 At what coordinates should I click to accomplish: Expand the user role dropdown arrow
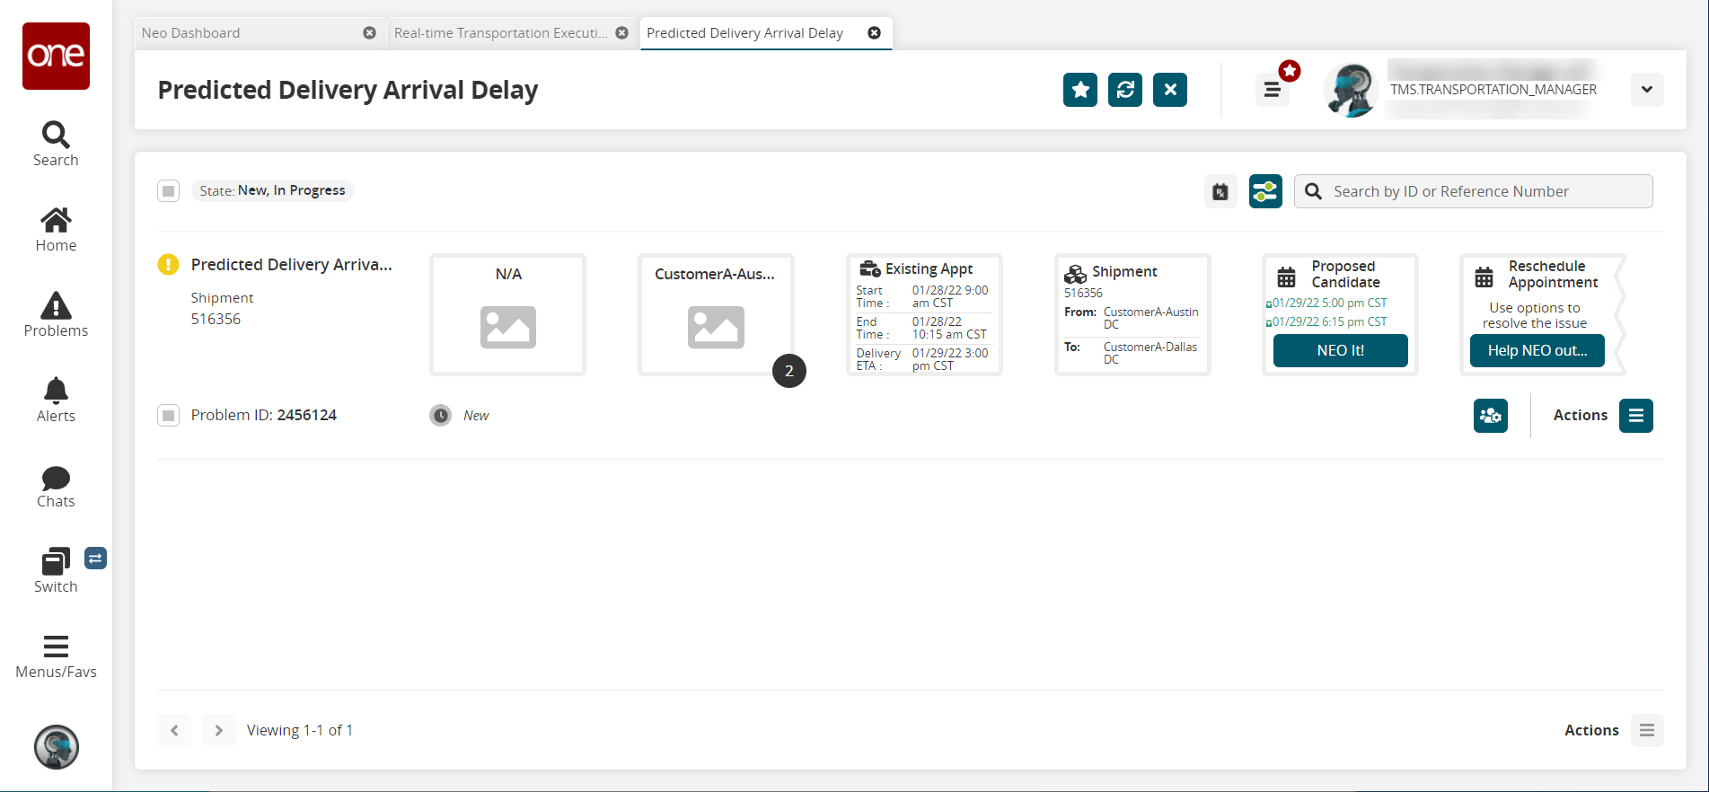(1647, 90)
